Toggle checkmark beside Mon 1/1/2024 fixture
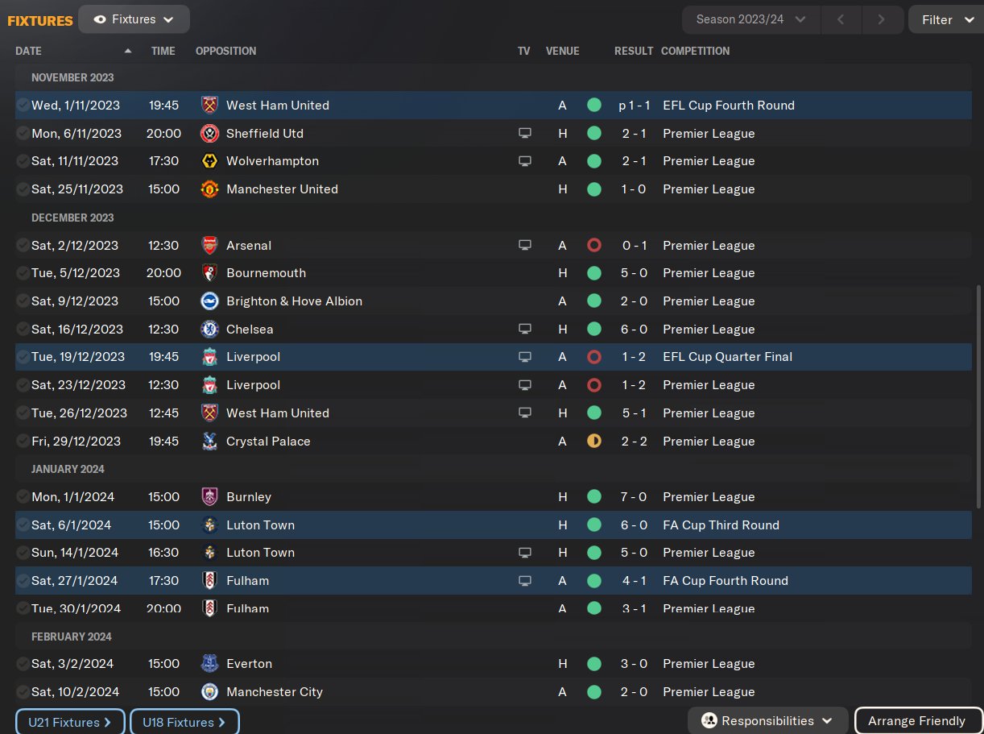The height and width of the screenshot is (734, 984). [x=23, y=497]
